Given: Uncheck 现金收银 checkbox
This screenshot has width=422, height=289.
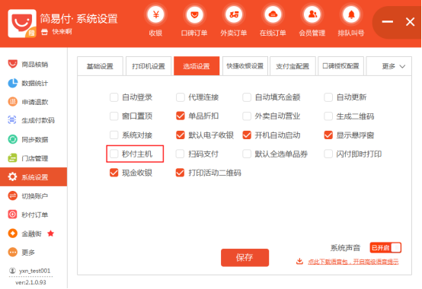Looking at the screenshot, I should (x=113, y=173).
